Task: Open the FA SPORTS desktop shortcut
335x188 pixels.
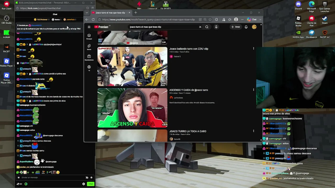Action: coord(166,5)
